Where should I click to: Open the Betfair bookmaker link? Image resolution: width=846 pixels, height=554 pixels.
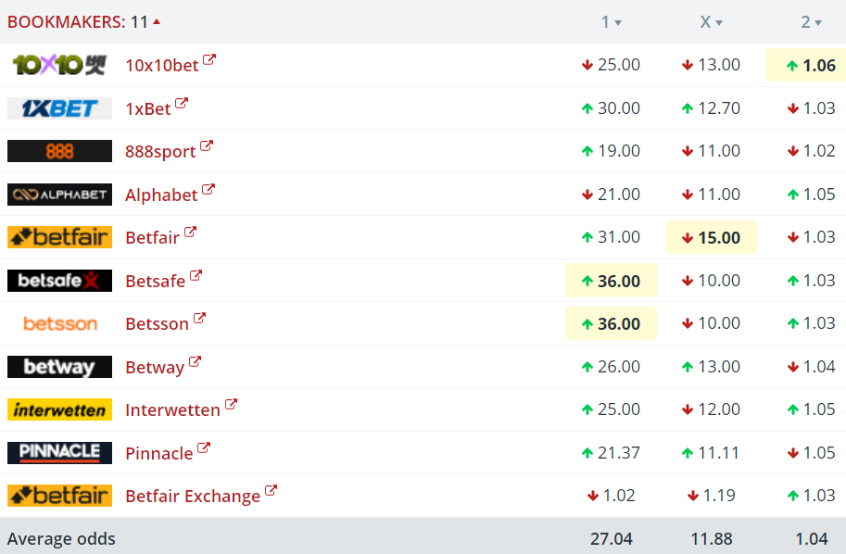pyautogui.click(x=152, y=237)
